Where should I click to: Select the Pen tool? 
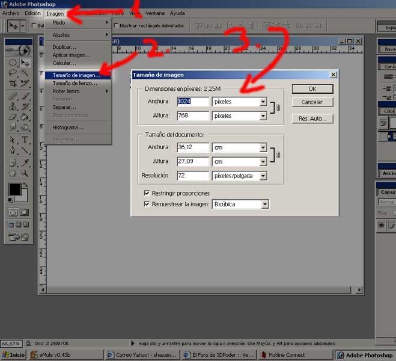tap(13, 150)
